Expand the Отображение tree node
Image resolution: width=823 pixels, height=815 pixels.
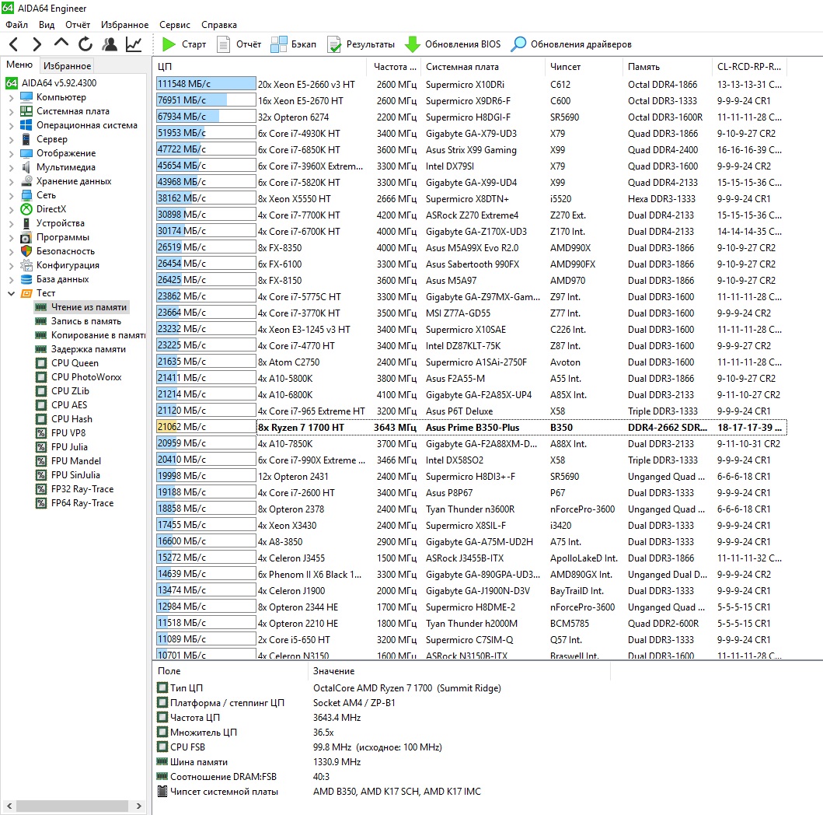pos(11,153)
